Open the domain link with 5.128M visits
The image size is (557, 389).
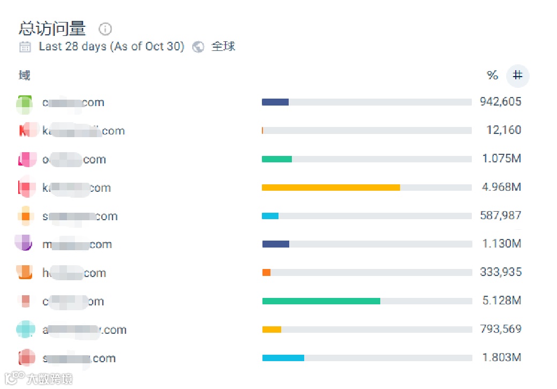[x=73, y=302]
